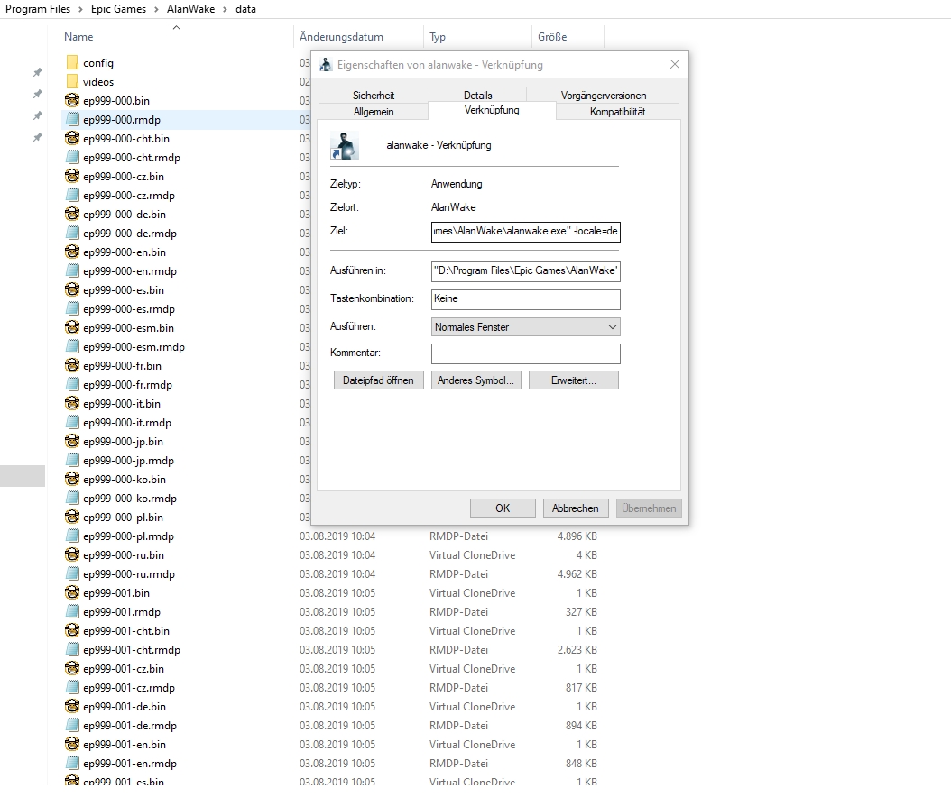Switch to the Allgemein tab
The width and height of the screenshot is (951, 797).
tap(374, 112)
